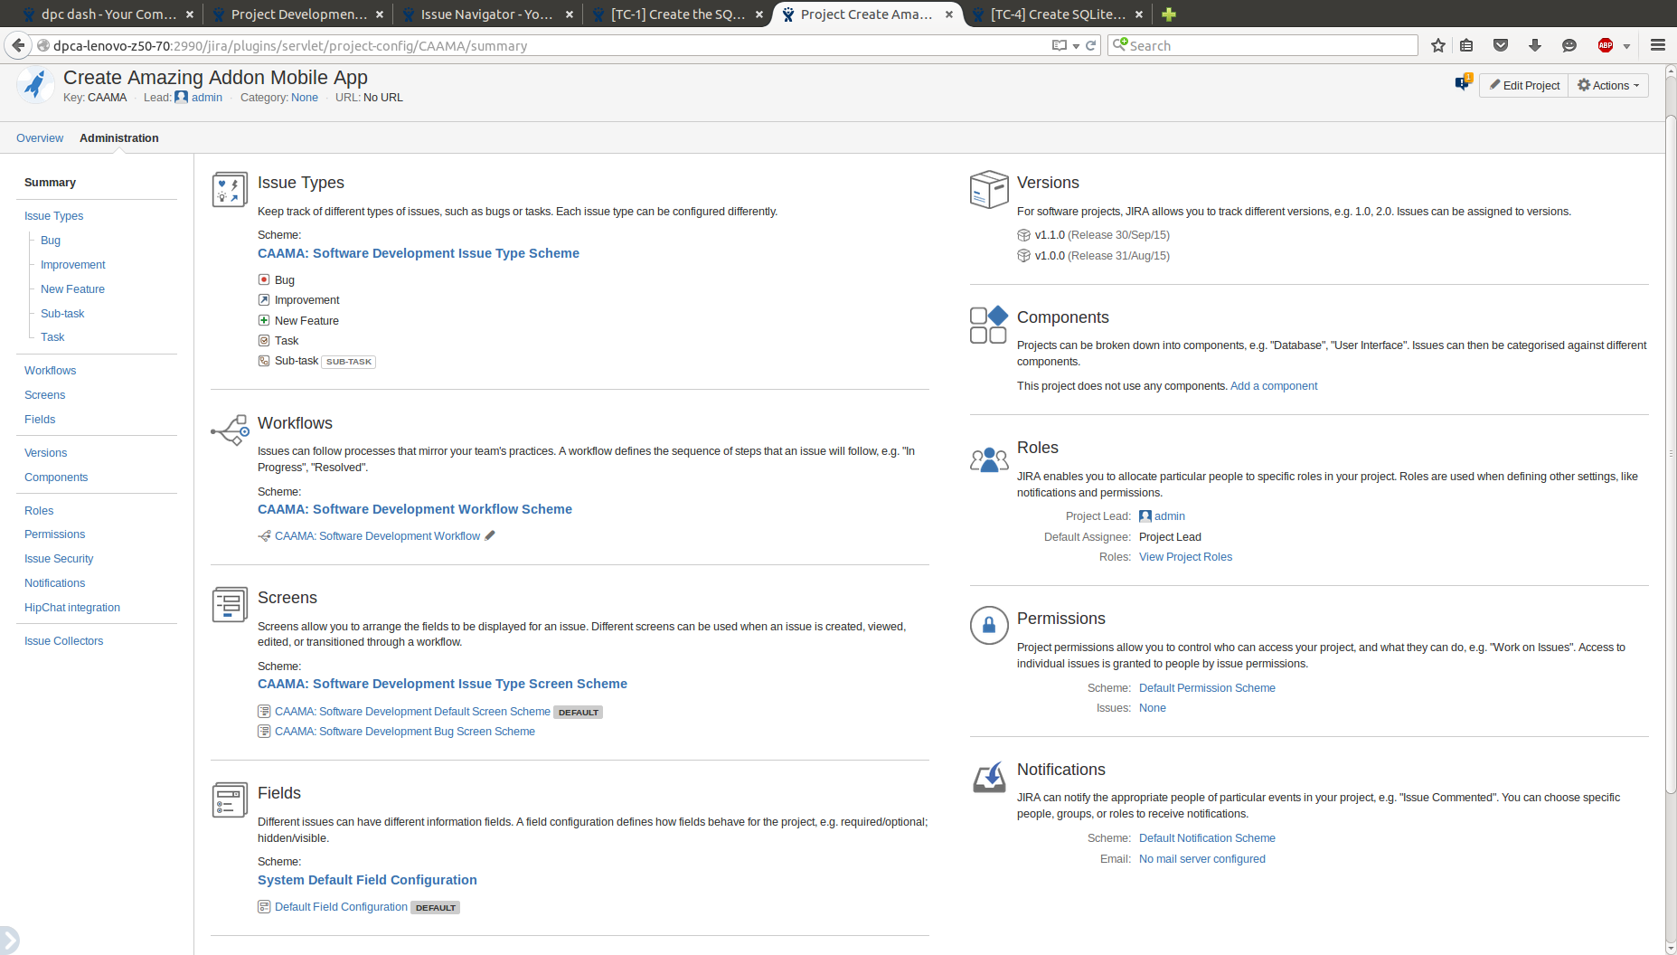Viewport: 1677px width, 955px height.
Task: Click the Edit Project button
Action: [x=1524, y=85]
